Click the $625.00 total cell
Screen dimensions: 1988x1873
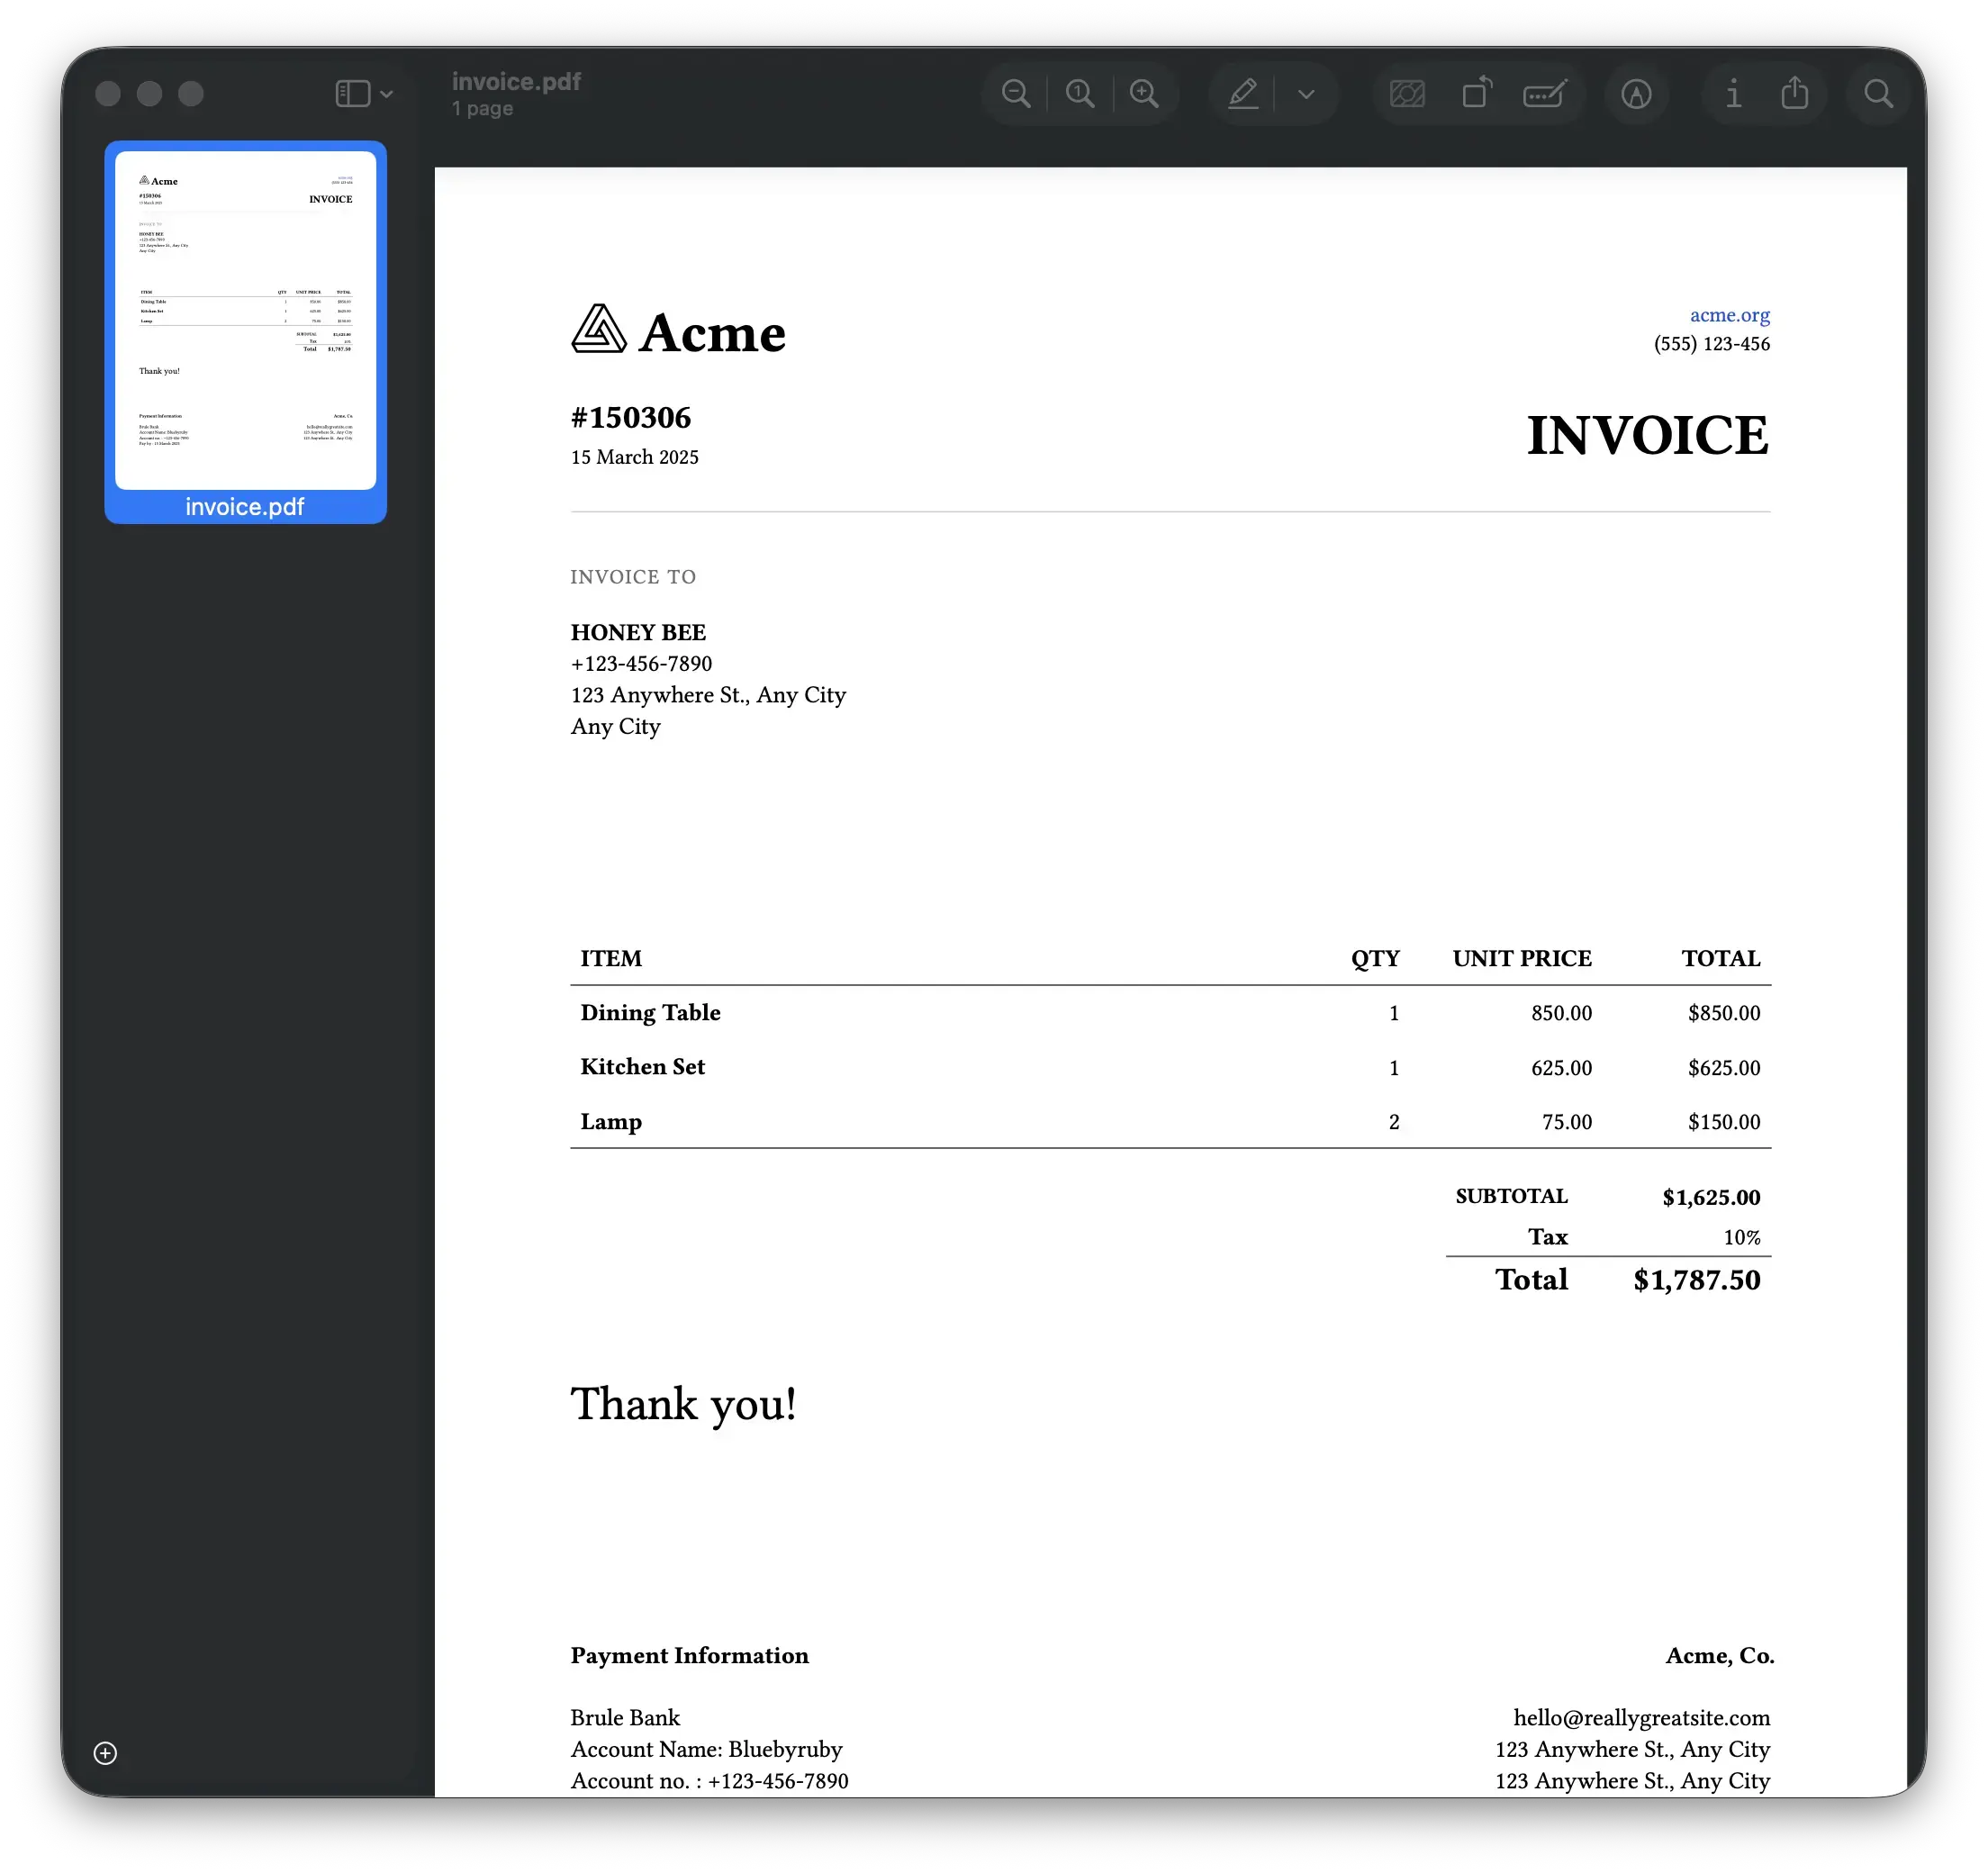click(1724, 1068)
